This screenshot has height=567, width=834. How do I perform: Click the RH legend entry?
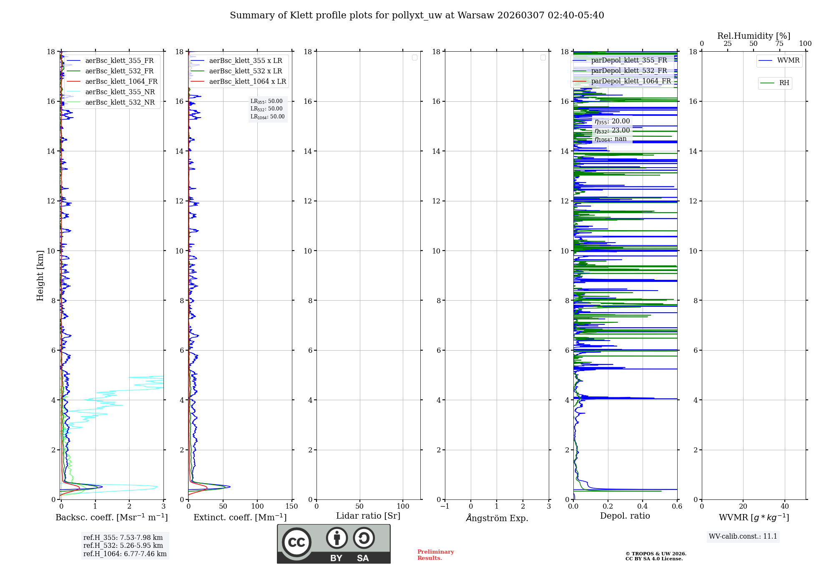[x=784, y=83]
